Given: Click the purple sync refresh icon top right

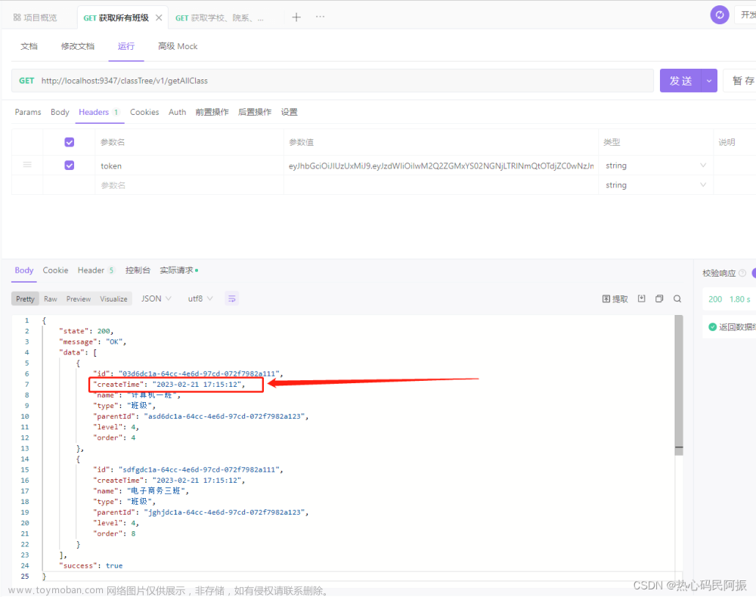Looking at the screenshot, I should tap(719, 14).
